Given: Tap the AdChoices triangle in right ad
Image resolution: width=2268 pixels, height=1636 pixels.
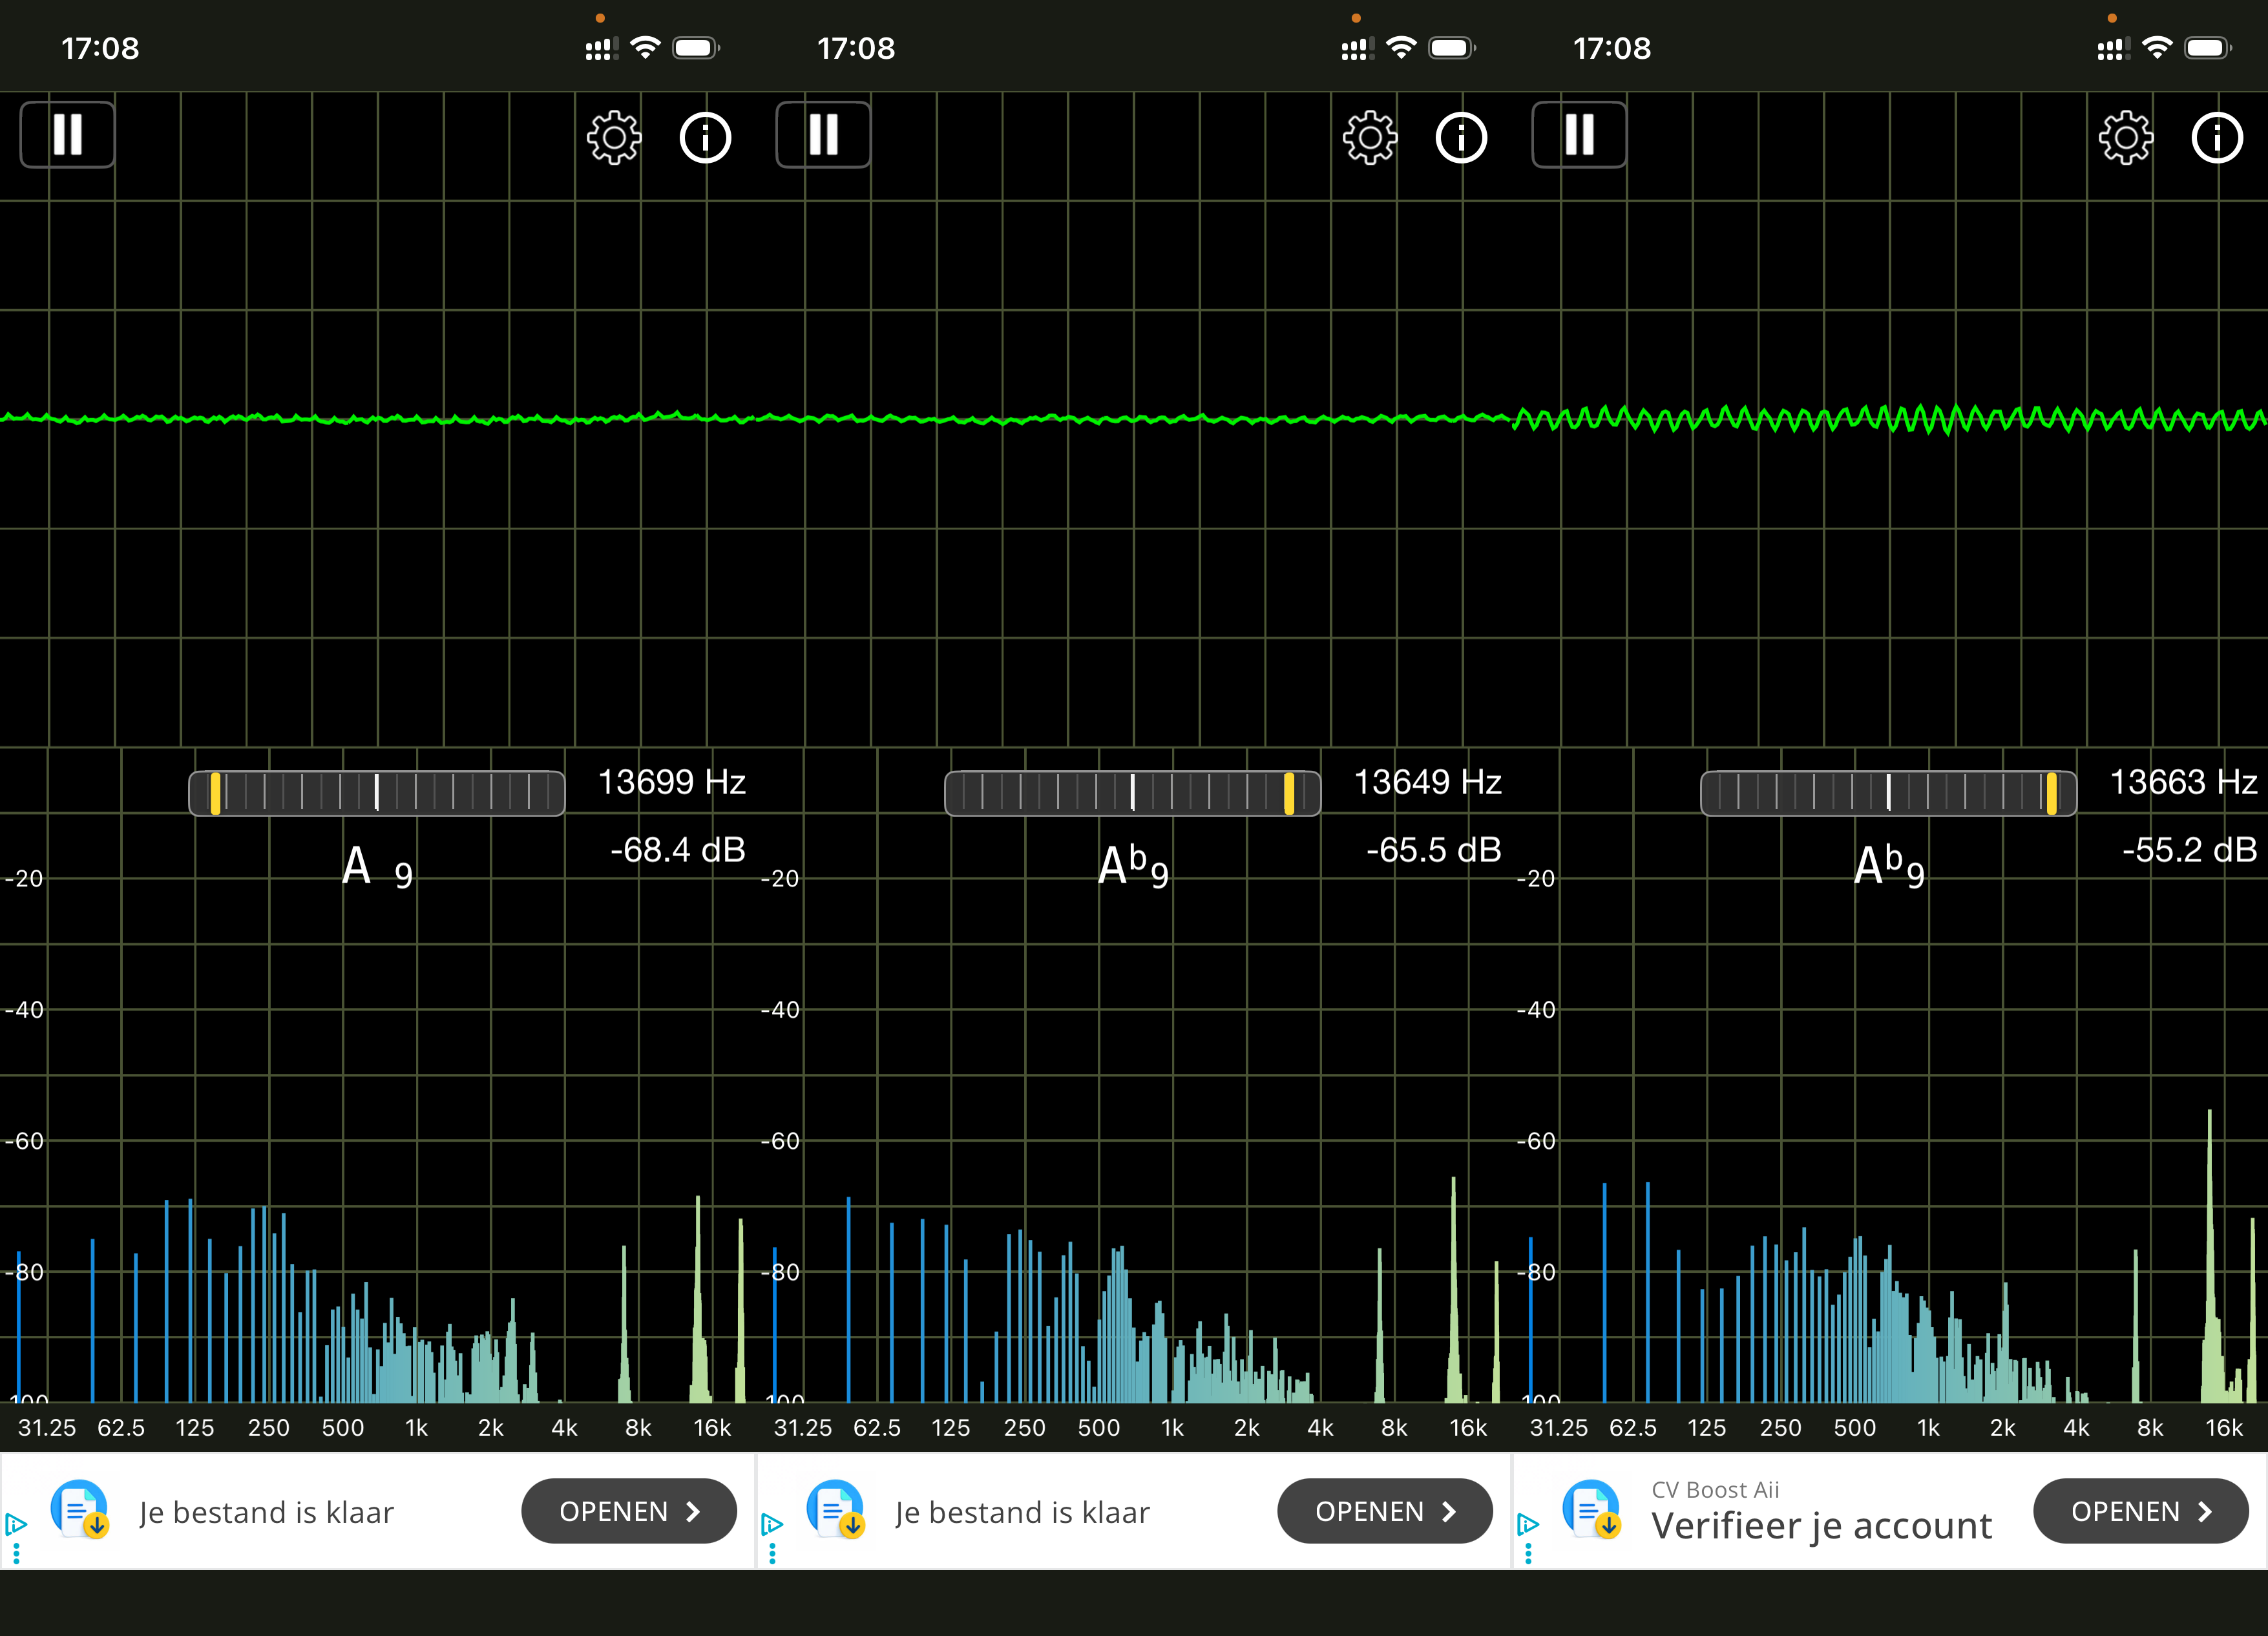Looking at the screenshot, I should click(1528, 1524).
